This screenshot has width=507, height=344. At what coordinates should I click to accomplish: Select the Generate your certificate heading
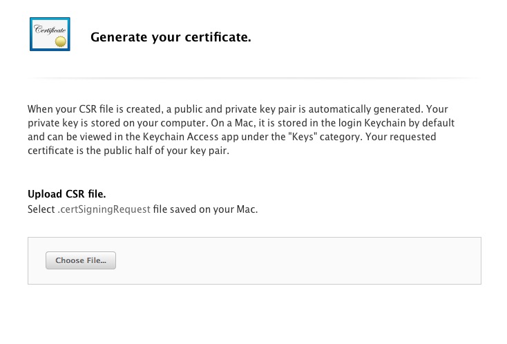point(171,37)
